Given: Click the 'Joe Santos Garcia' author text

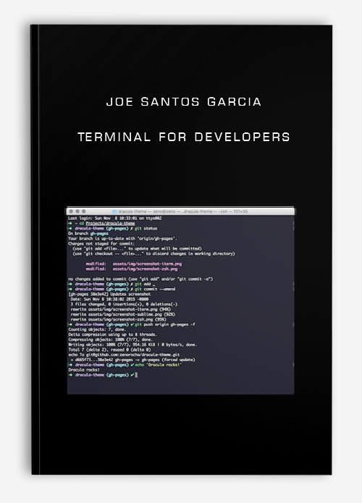Looking at the screenshot, I should coord(184,102).
